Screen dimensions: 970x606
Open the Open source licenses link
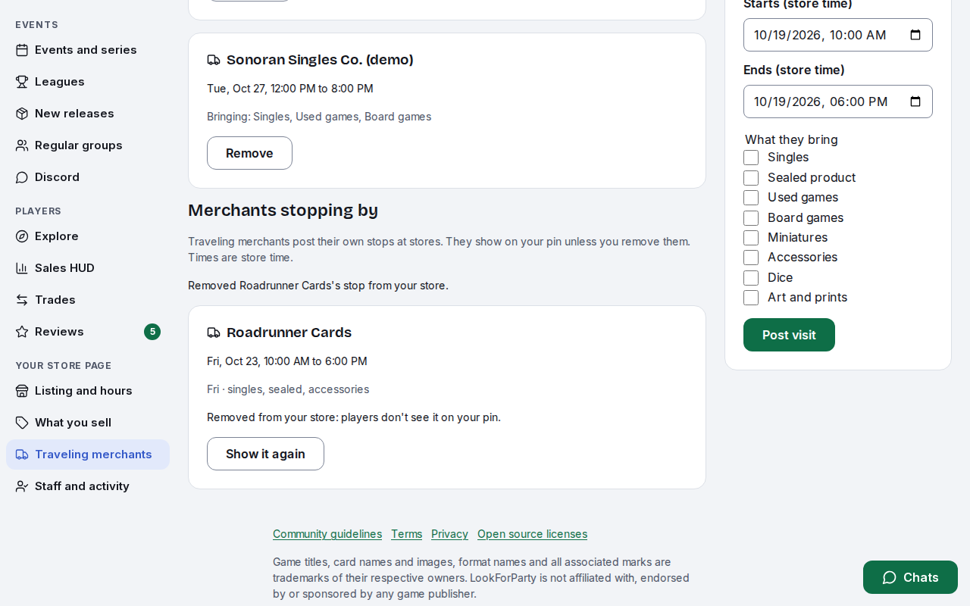(532, 534)
